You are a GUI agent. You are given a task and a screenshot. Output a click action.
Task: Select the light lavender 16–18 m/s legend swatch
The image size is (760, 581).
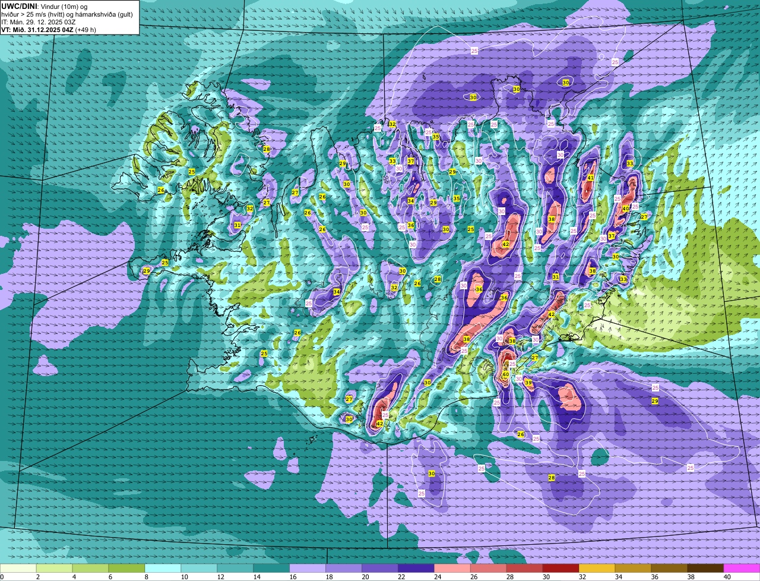[308, 568]
